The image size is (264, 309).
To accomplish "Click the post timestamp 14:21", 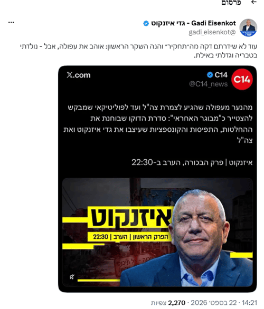I will [x=249, y=303].
